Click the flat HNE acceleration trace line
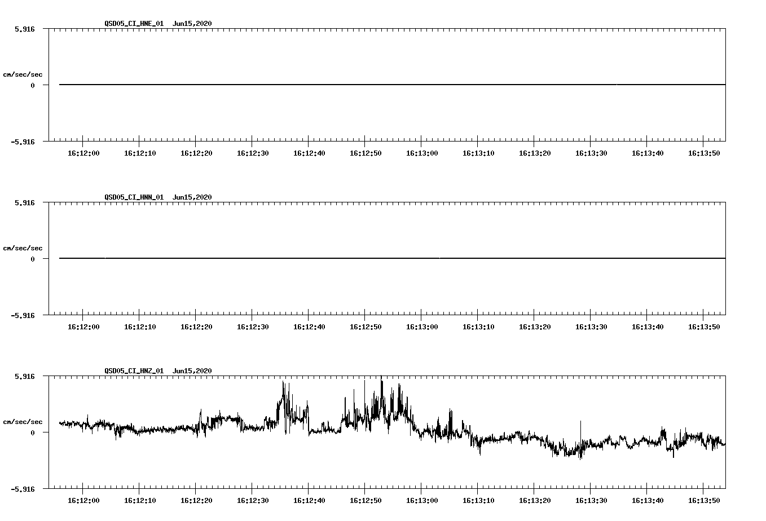 click(x=392, y=85)
